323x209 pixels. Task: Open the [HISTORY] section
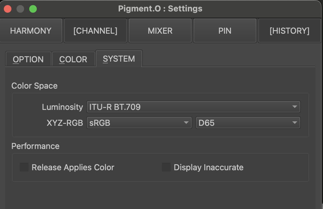289,31
